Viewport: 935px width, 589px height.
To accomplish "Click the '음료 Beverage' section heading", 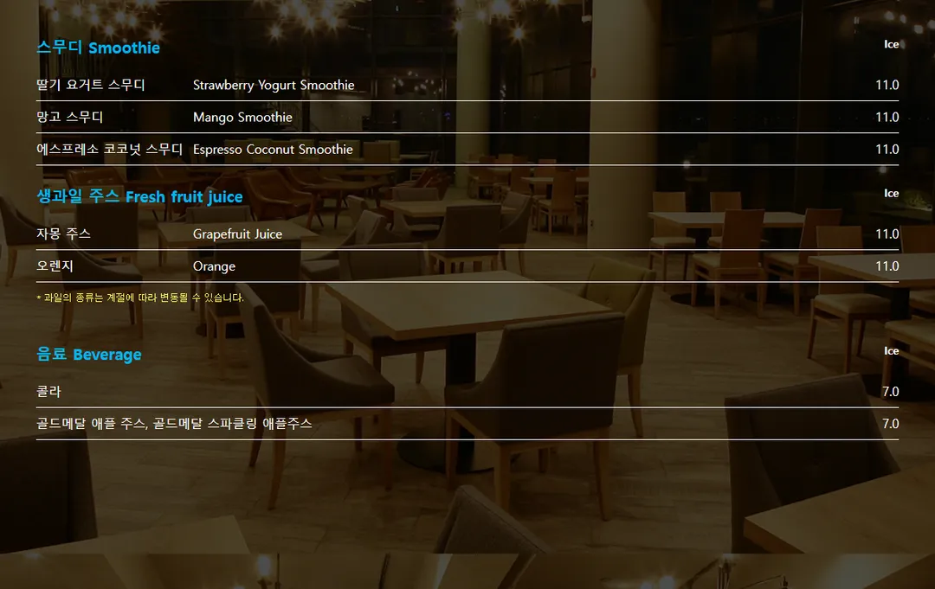I will 89,355.
